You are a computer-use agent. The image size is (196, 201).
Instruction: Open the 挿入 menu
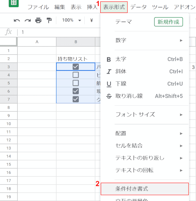coord(92,7)
